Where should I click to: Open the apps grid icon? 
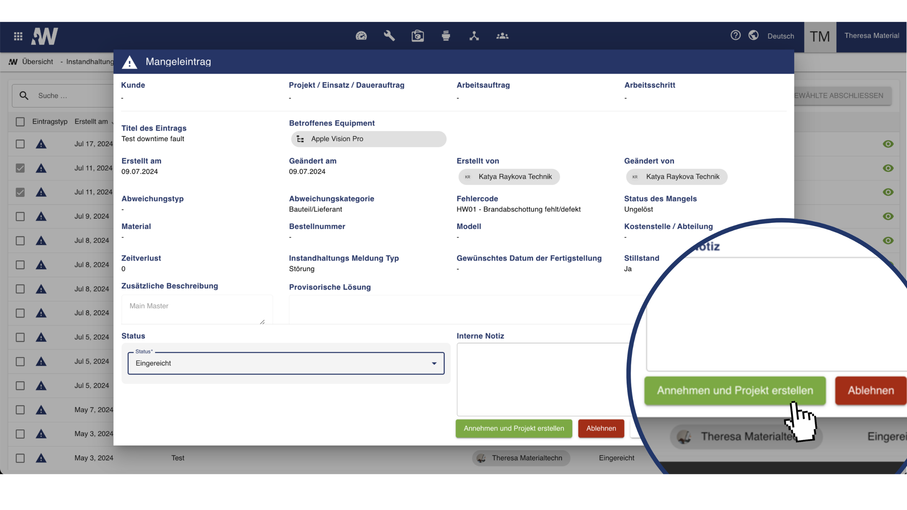[18, 36]
